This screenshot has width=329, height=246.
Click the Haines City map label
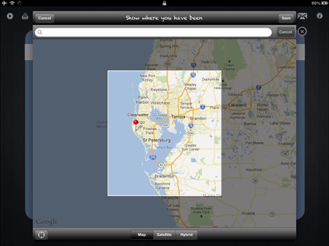pyautogui.click(x=276, y=95)
